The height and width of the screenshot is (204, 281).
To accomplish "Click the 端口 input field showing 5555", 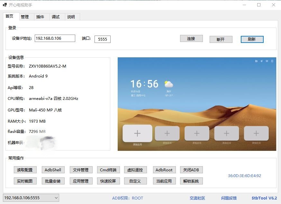I will pos(103,39).
